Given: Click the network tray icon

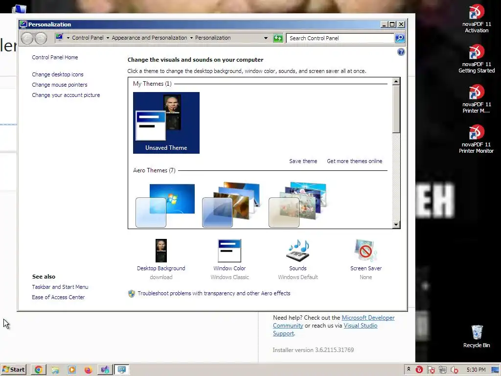Looking at the screenshot, I should (x=442, y=370).
